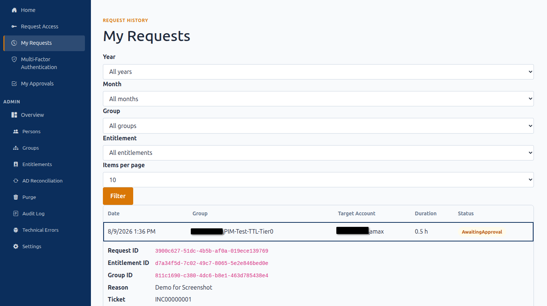Click the Groups hierarchy icon

[16, 148]
